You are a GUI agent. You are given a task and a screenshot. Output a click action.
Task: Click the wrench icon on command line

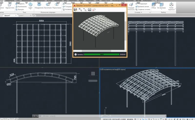click(37, 116)
